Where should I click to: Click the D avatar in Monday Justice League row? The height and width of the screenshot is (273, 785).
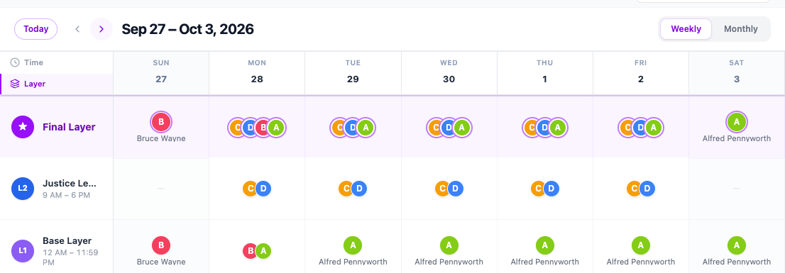click(x=263, y=189)
